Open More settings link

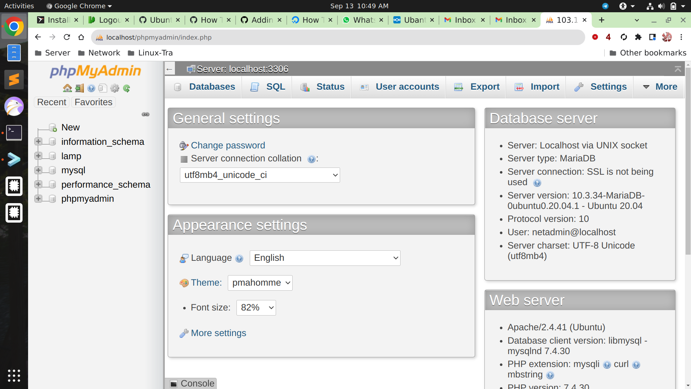(x=218, y=333)
